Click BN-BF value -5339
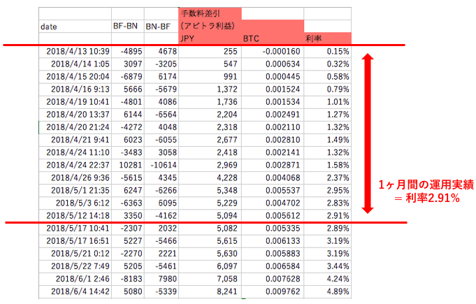Screen dimensions: 476x304 pyautogui.click(x=161, y=291)
